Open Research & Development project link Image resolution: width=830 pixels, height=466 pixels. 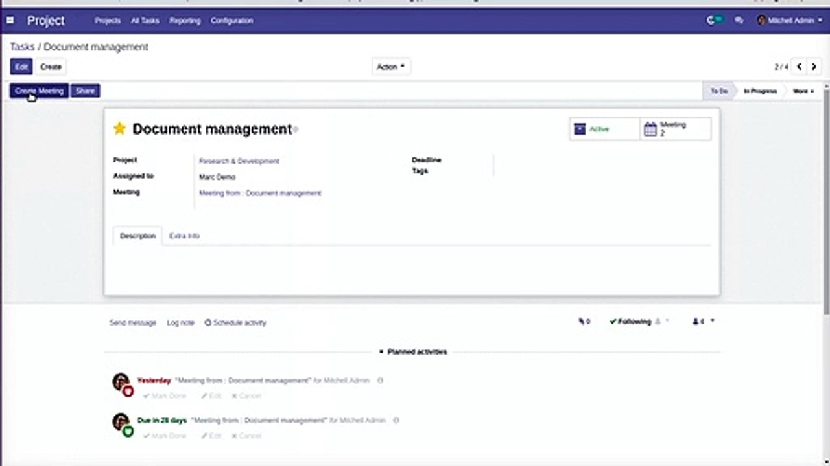(x=239, y=161)
